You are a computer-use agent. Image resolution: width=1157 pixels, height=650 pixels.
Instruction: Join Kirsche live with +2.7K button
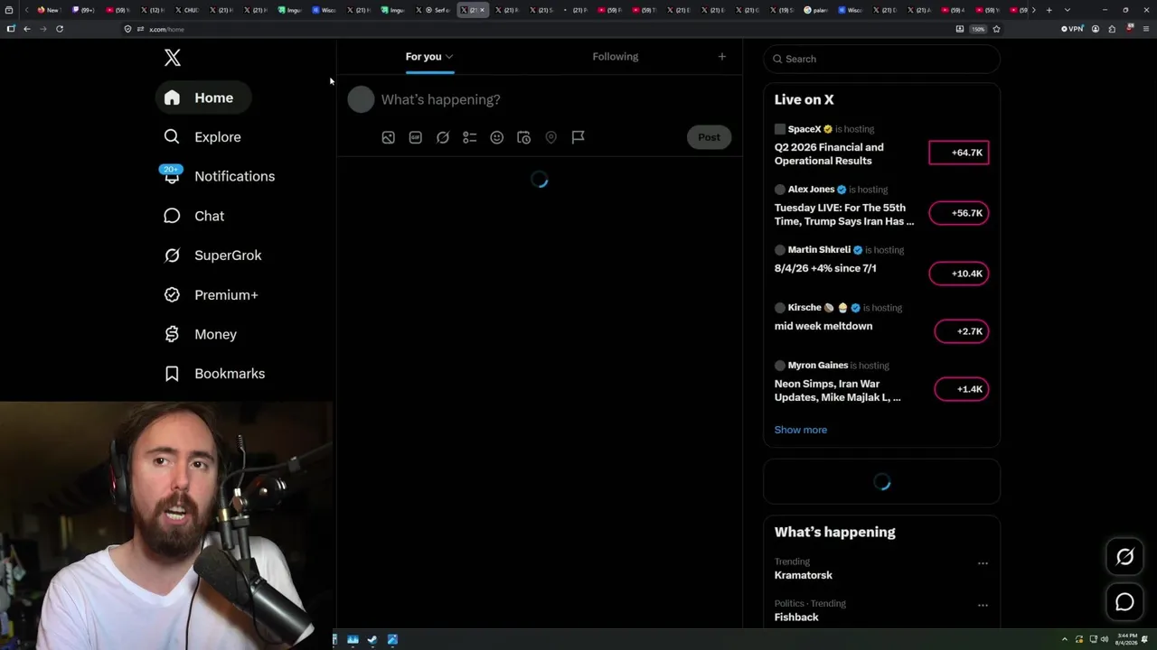coord(962,331)
